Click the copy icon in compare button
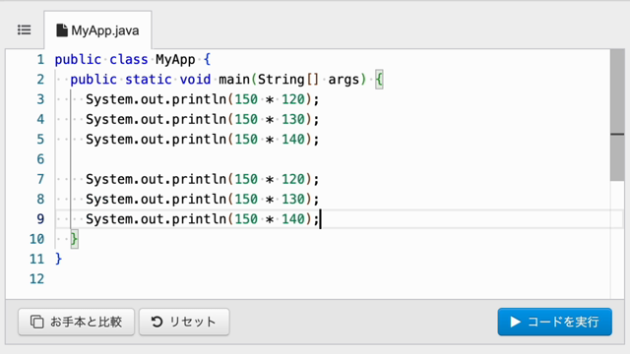 [x=37, y=322]
